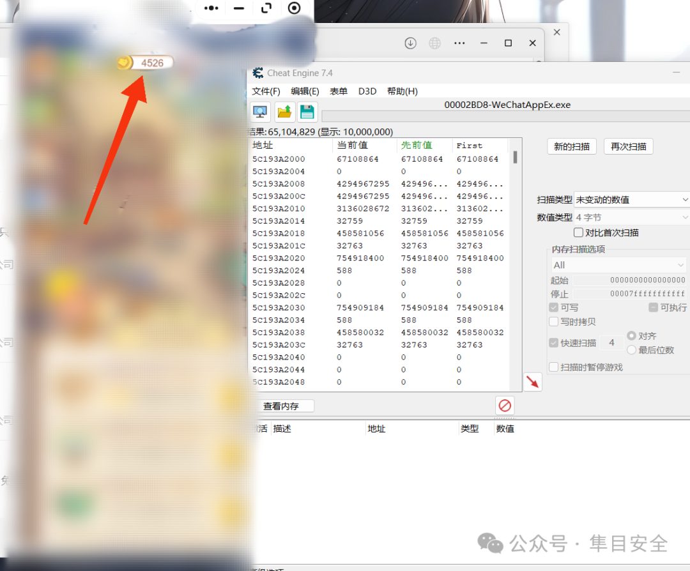
Task: Open the 文件(F) menu
Action: 266,91
